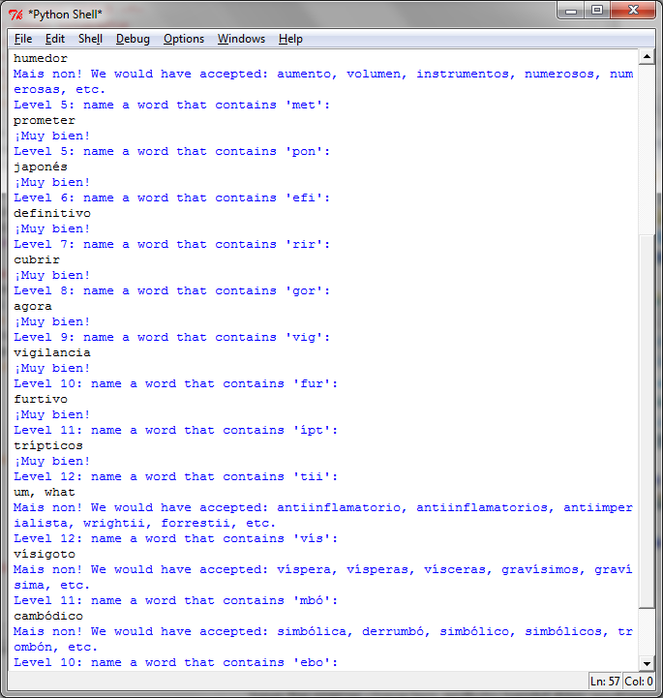Click the answer 'um, what'
The width and height of the screenshot is (663, 698).
point(45,493)
